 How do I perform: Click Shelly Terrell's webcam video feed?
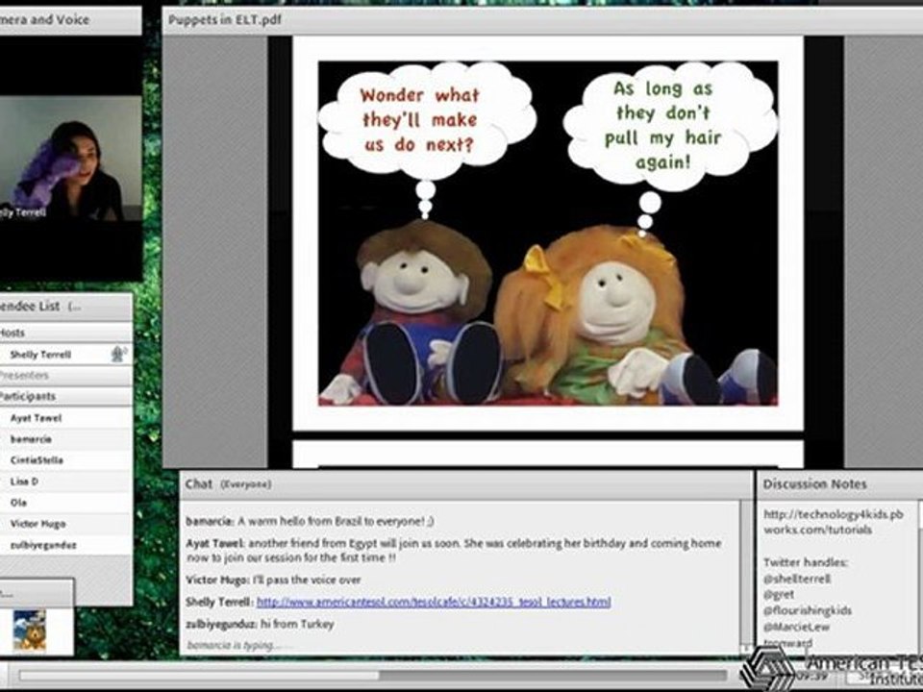(70, 158)
